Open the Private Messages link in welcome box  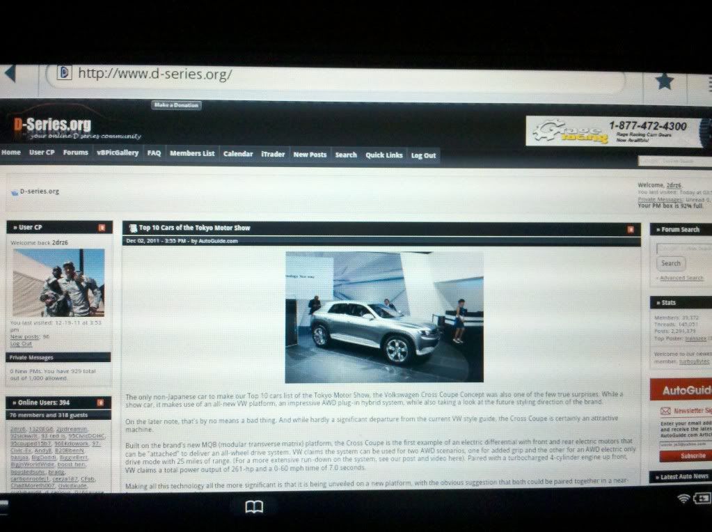(x=660, y=199)
